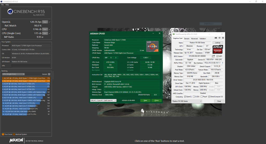Click the Identical System legend swatch
Image resolution: width=266 pixels, height=144 pixels.
click(x=14, y=134)
